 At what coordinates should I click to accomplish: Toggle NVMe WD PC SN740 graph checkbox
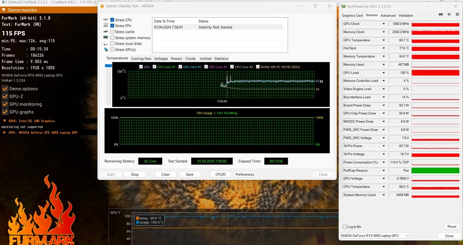(258, 67)
